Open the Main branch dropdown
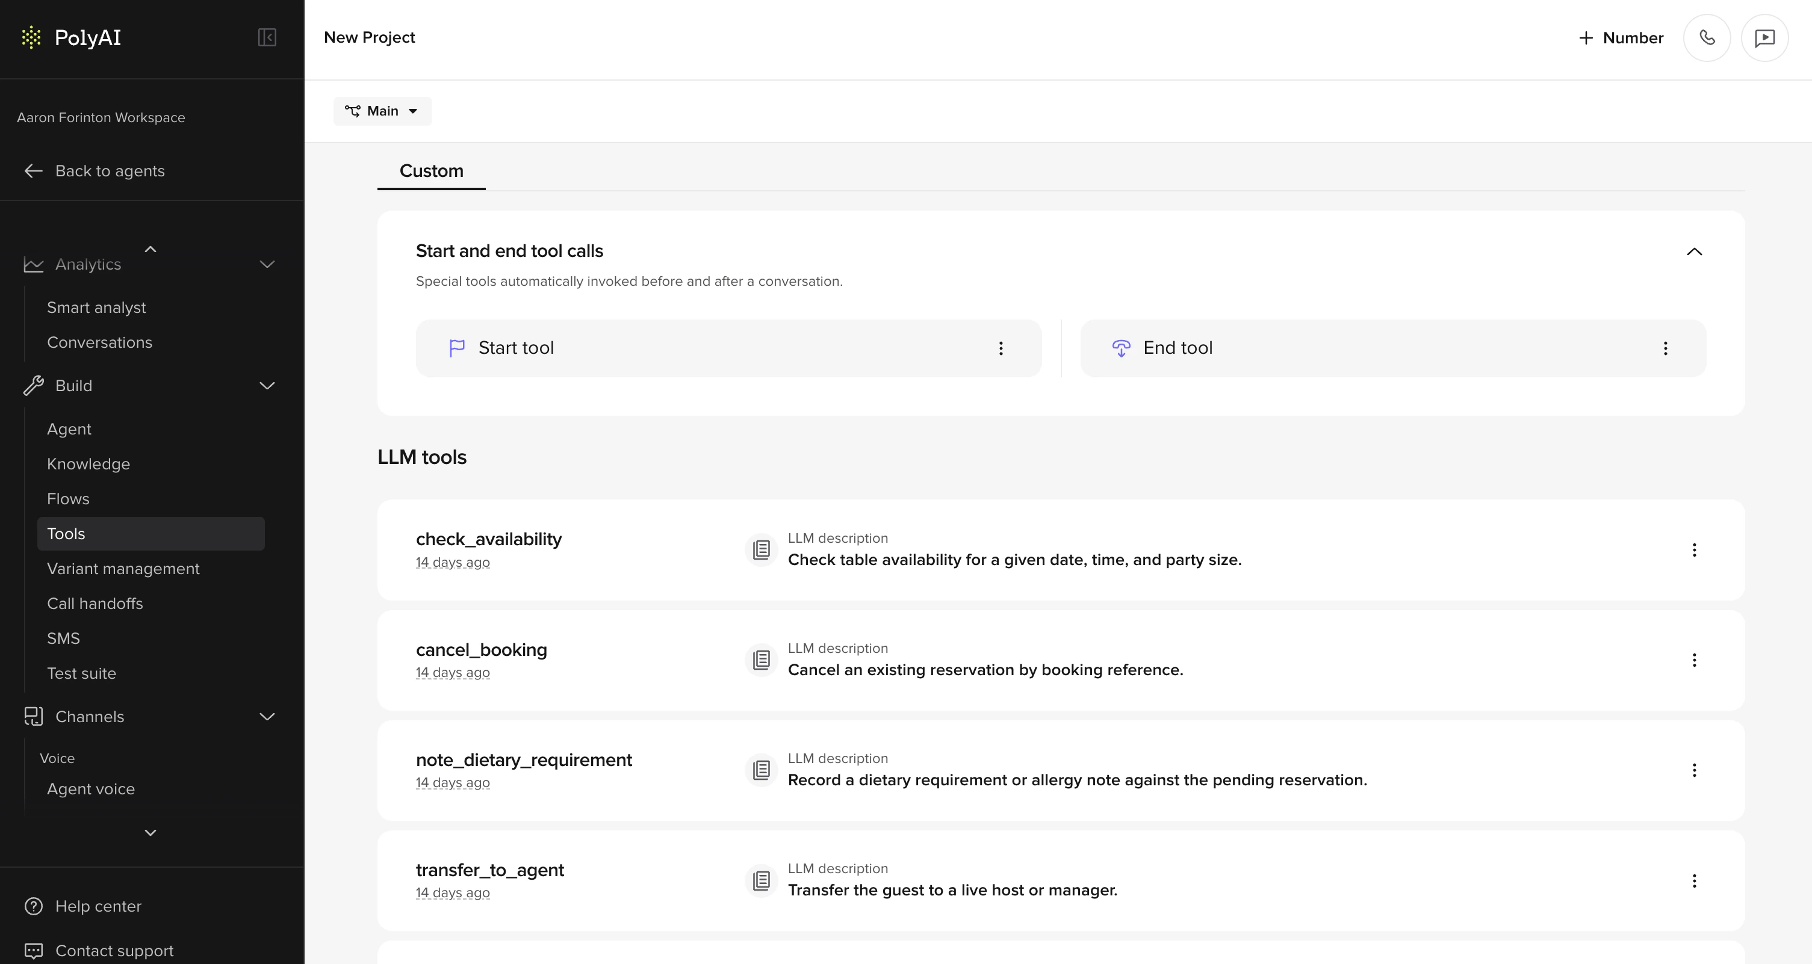 (x=382, y=110)
